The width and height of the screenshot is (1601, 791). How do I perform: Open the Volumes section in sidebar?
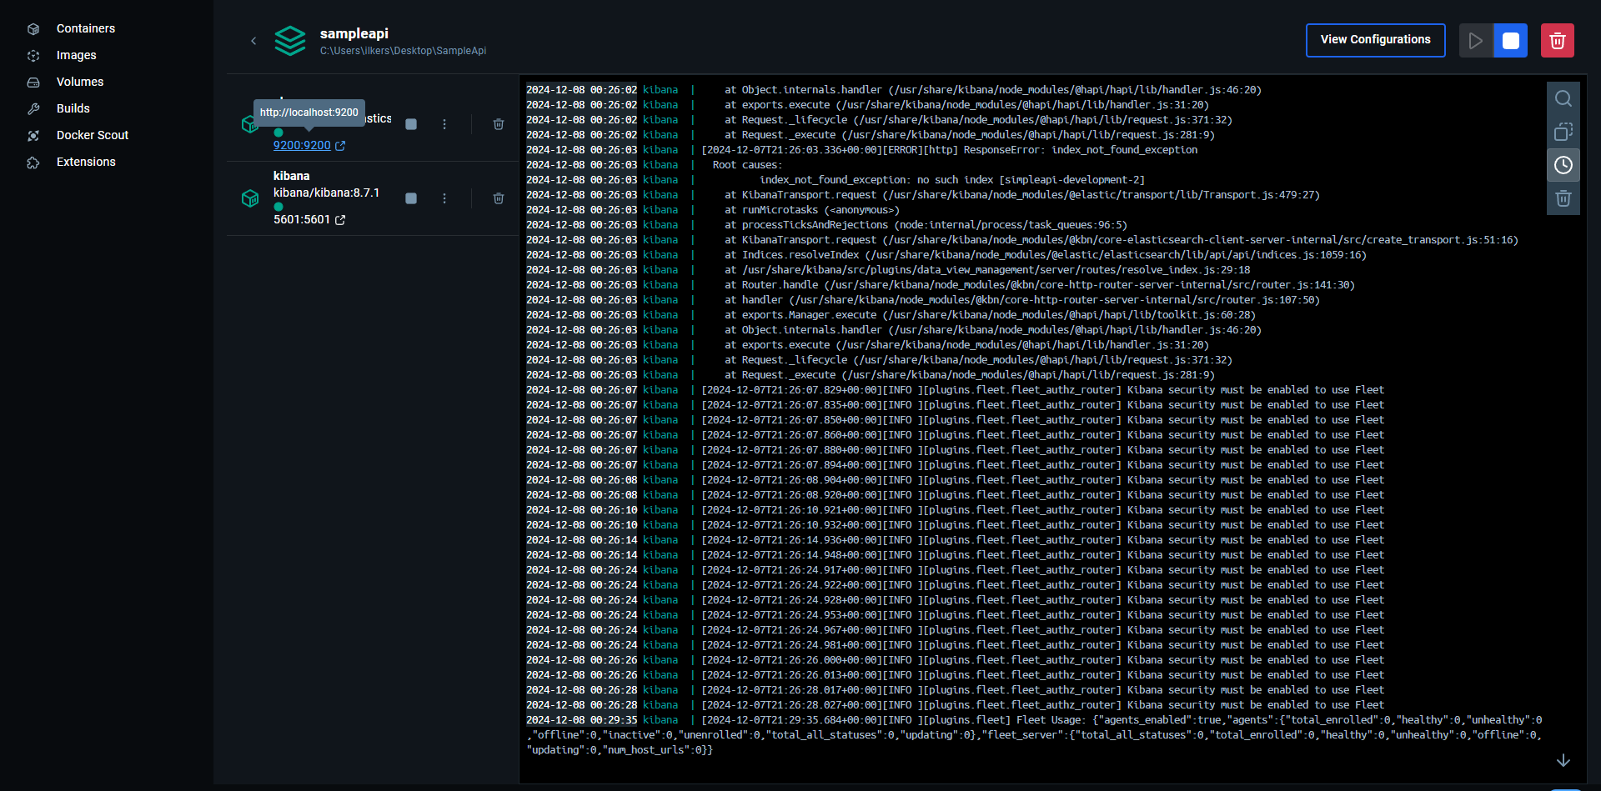(80, 82)
